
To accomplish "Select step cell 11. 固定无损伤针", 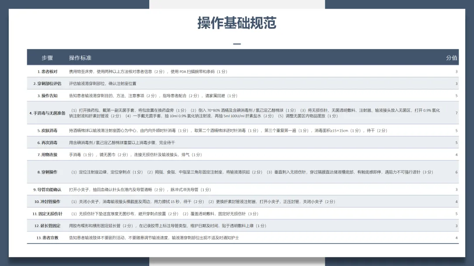I will tap(47, 214).
